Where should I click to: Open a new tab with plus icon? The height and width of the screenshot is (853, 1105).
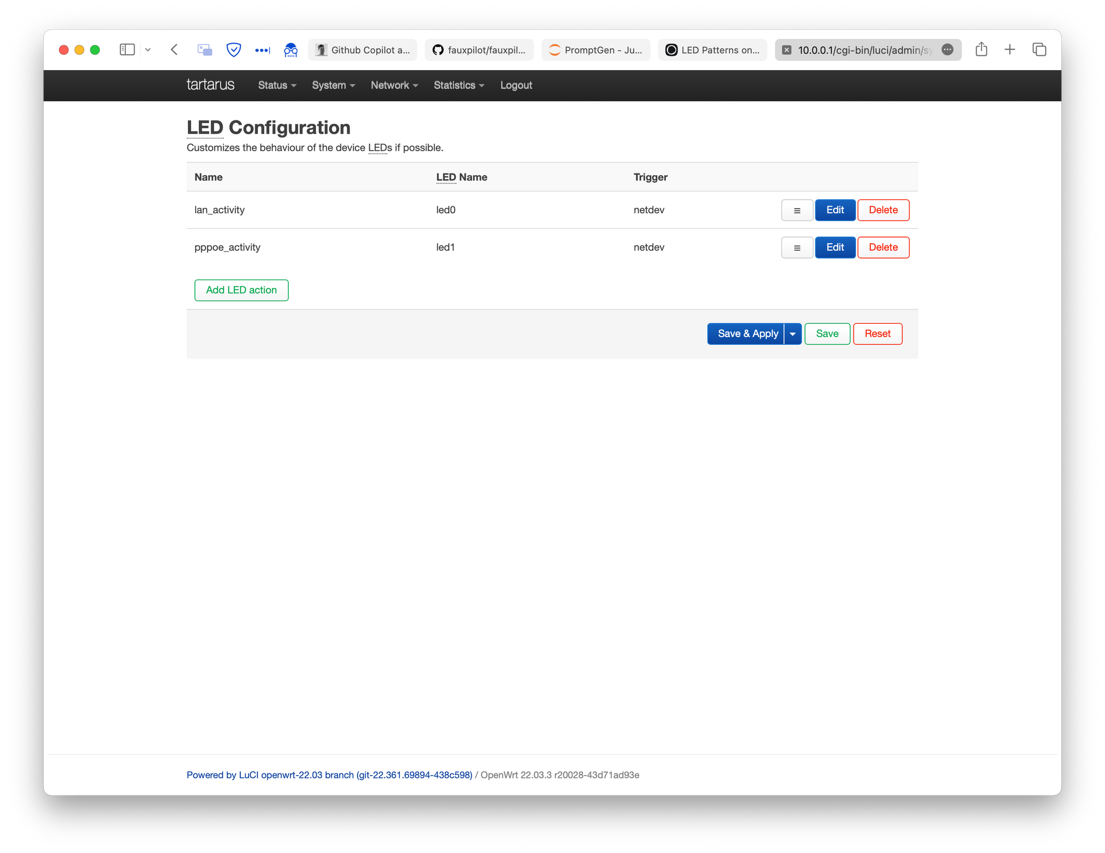[x=1010, y=49]
